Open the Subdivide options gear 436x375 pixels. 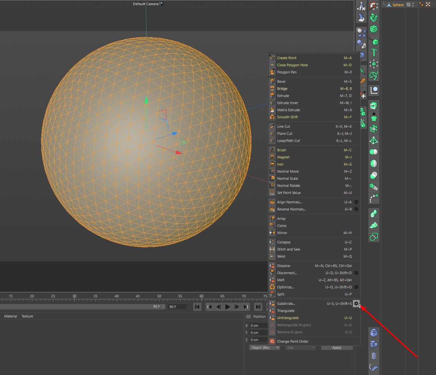(x=356, y=303)
